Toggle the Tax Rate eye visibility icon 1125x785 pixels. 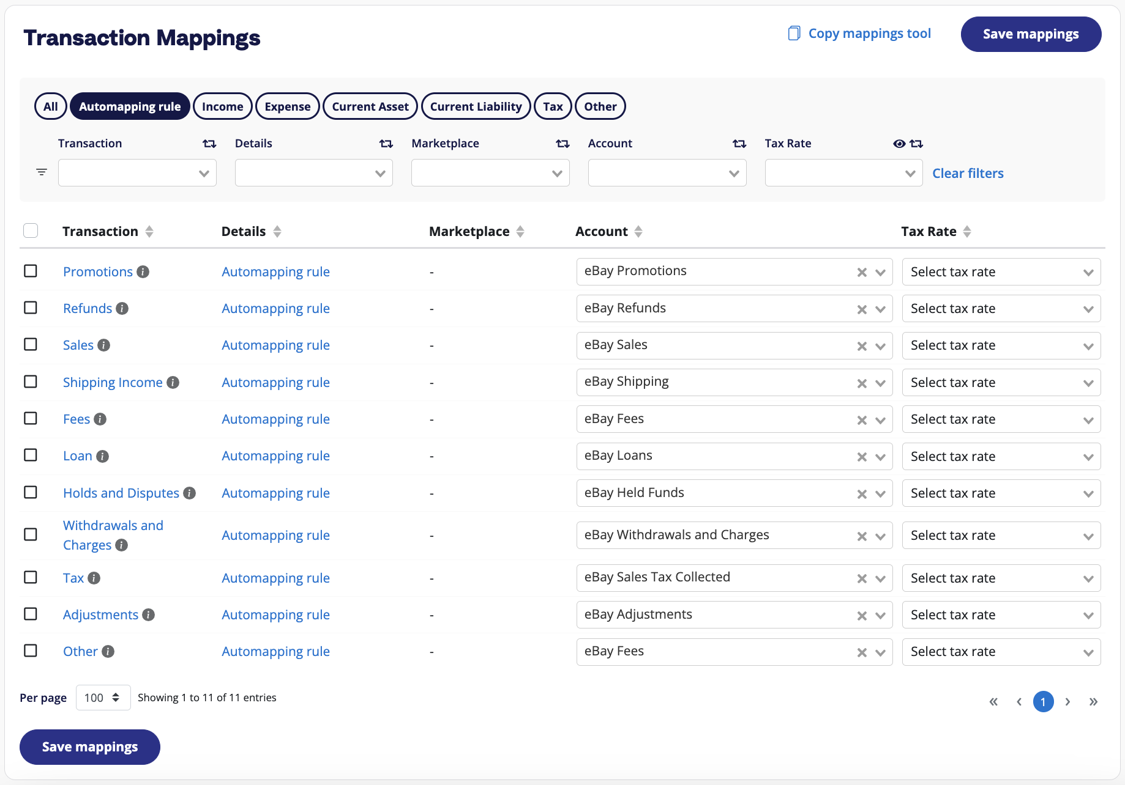point(899,144)
